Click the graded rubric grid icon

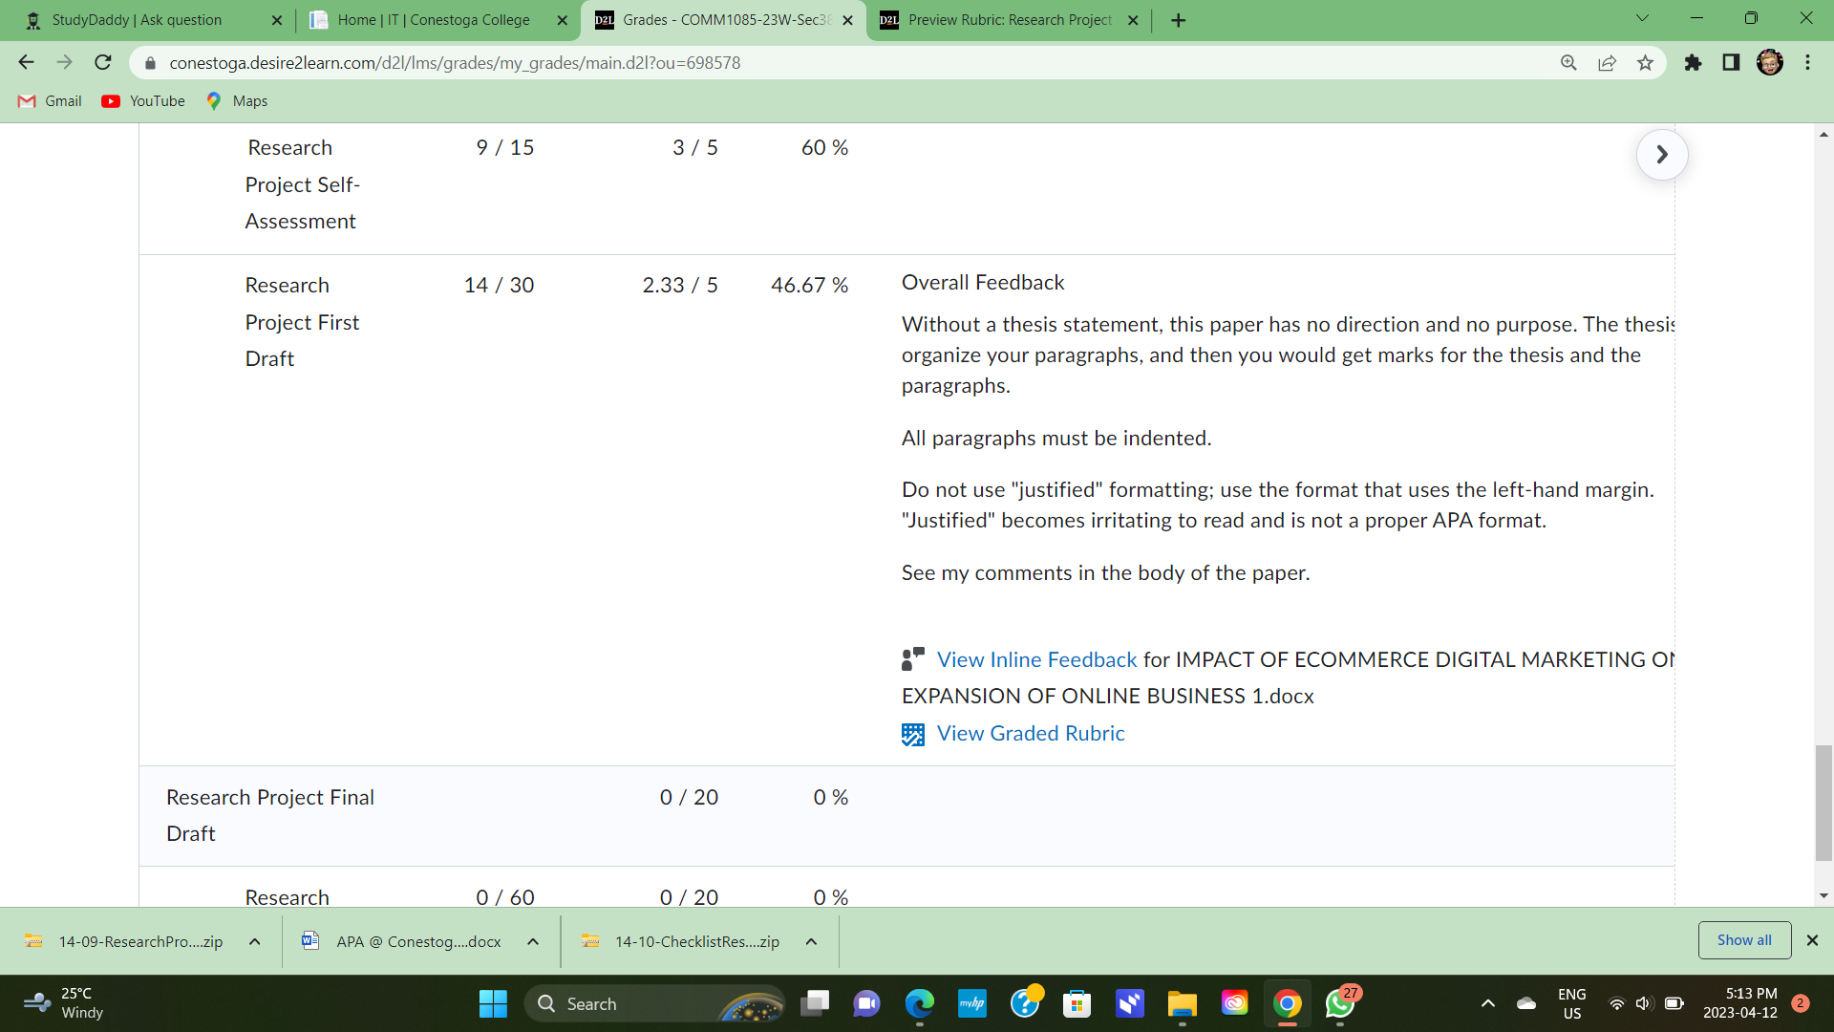tap(913, 734)
